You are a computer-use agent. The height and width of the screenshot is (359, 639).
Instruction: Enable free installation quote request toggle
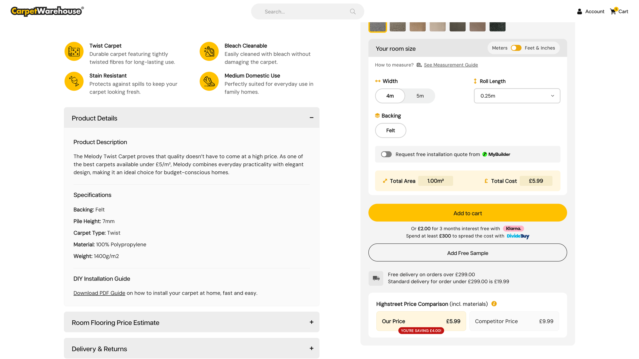(386, 154)
